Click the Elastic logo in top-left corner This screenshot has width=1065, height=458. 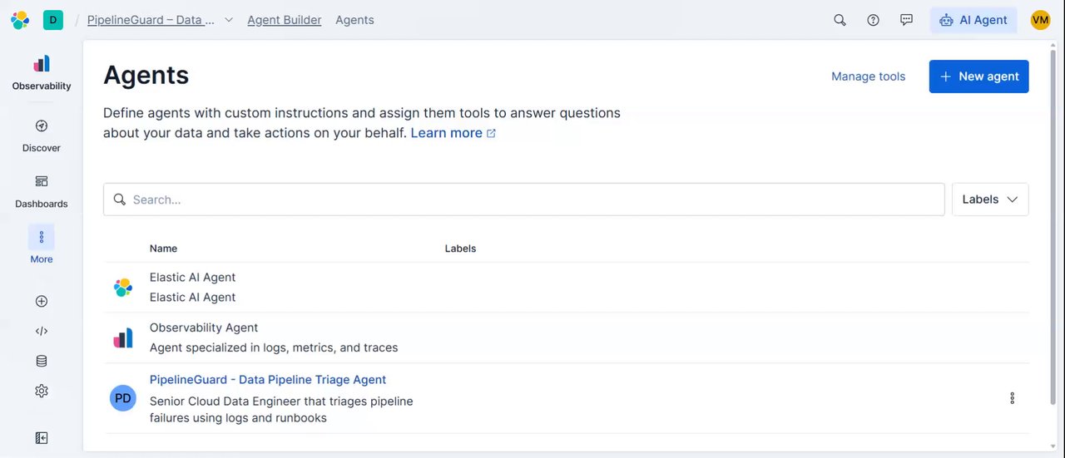[20, 20]
